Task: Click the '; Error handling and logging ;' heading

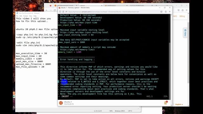Action: 76,60
